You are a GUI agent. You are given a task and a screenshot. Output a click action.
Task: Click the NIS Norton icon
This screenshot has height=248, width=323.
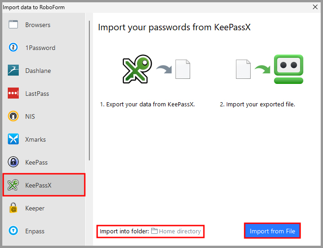13,116
